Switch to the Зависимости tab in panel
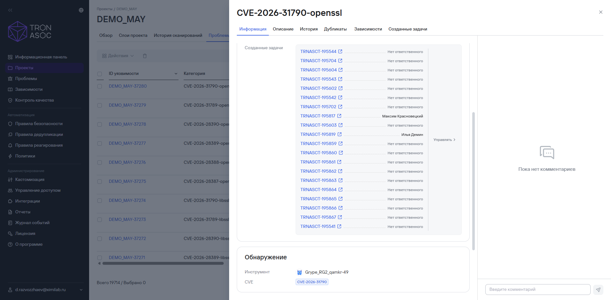 pos(368,29)
